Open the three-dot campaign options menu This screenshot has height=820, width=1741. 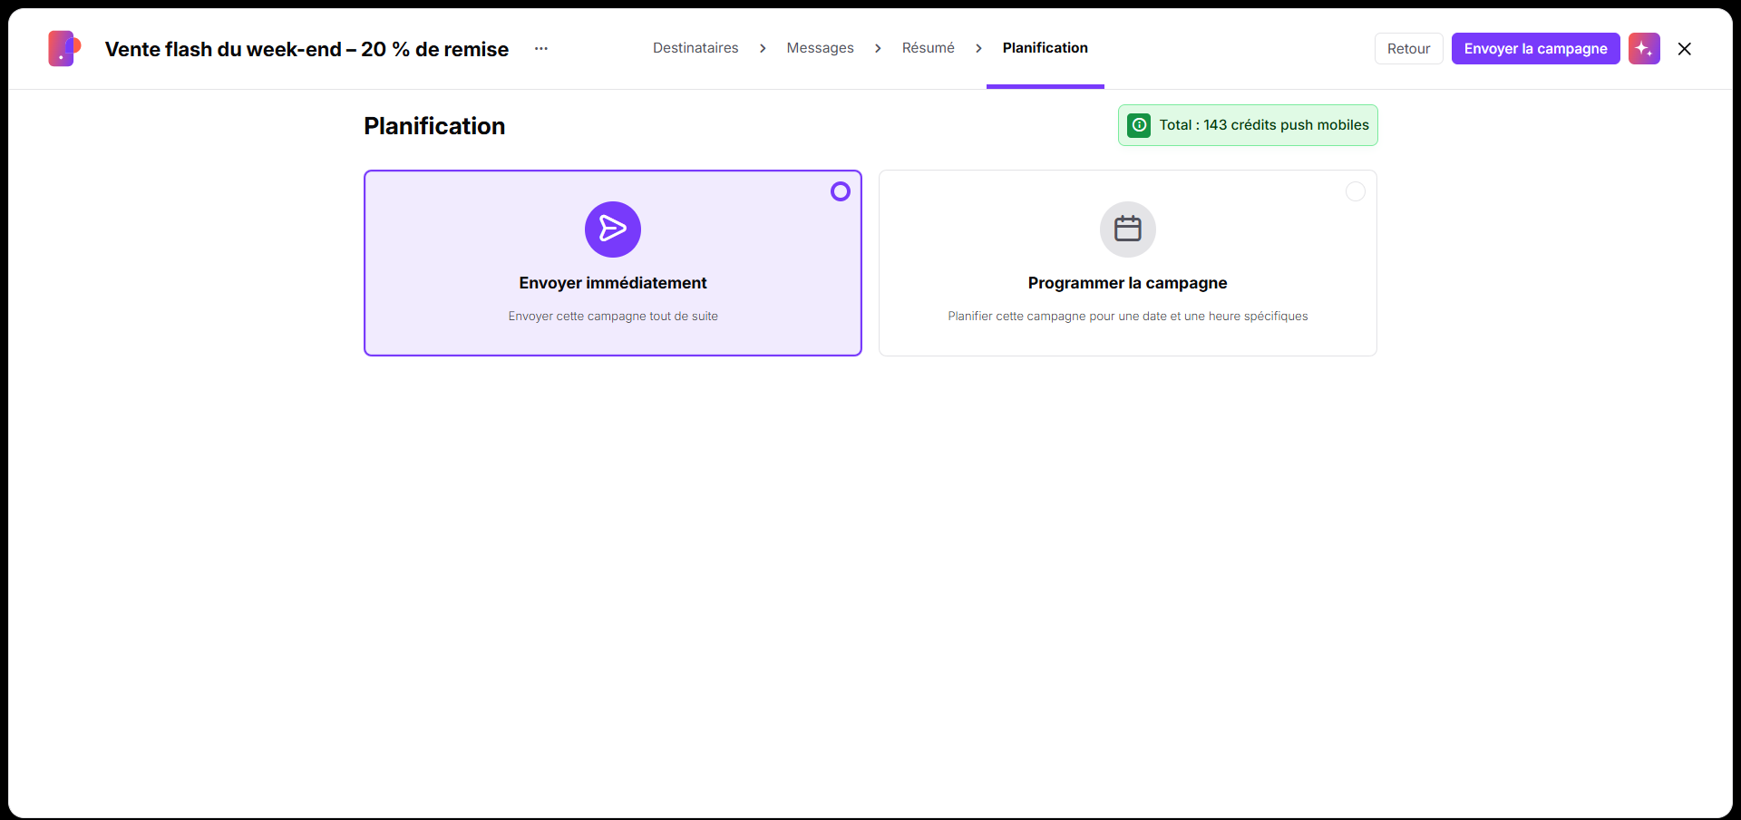pyautogui.click(x=541, y=49)
